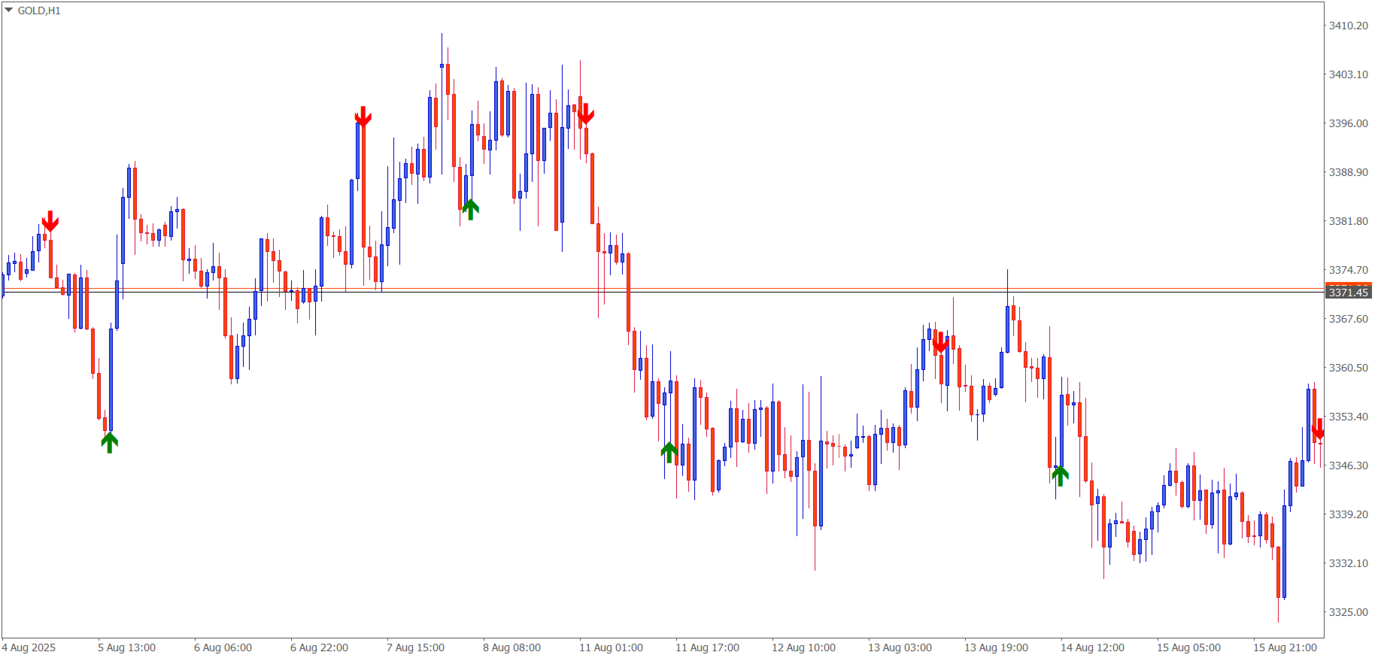
Task: Click the 6 Aug 06:00 time label
Action: click(223, 647)
